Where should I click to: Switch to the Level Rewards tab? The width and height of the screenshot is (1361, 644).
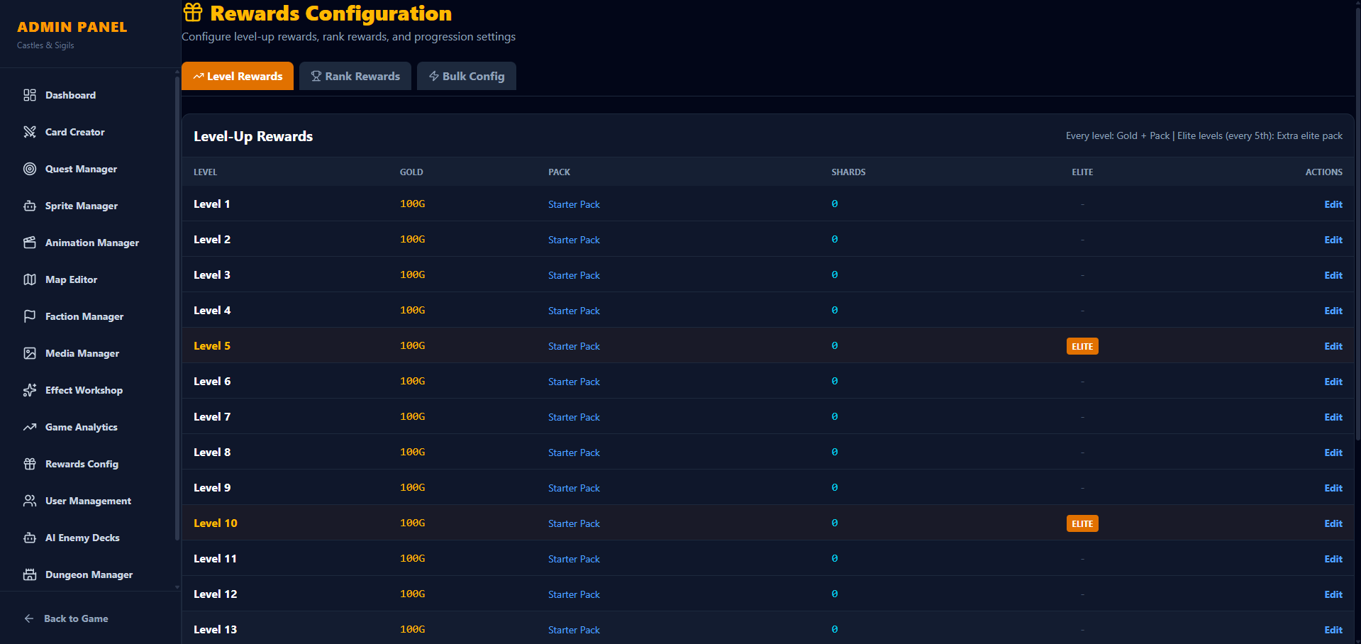click(x=238, y=76)
